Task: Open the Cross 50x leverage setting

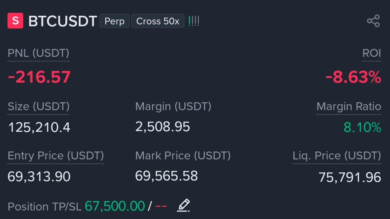Action: pos(158,21)
